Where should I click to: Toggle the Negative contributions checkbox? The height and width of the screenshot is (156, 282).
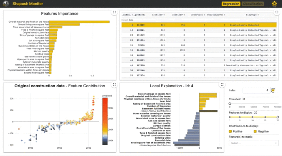pyautogui.click(x=255, y=131)
